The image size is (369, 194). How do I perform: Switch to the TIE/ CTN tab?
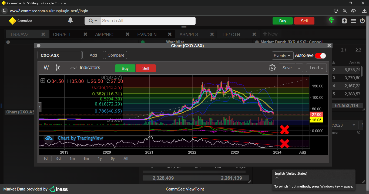pos(231,34)
